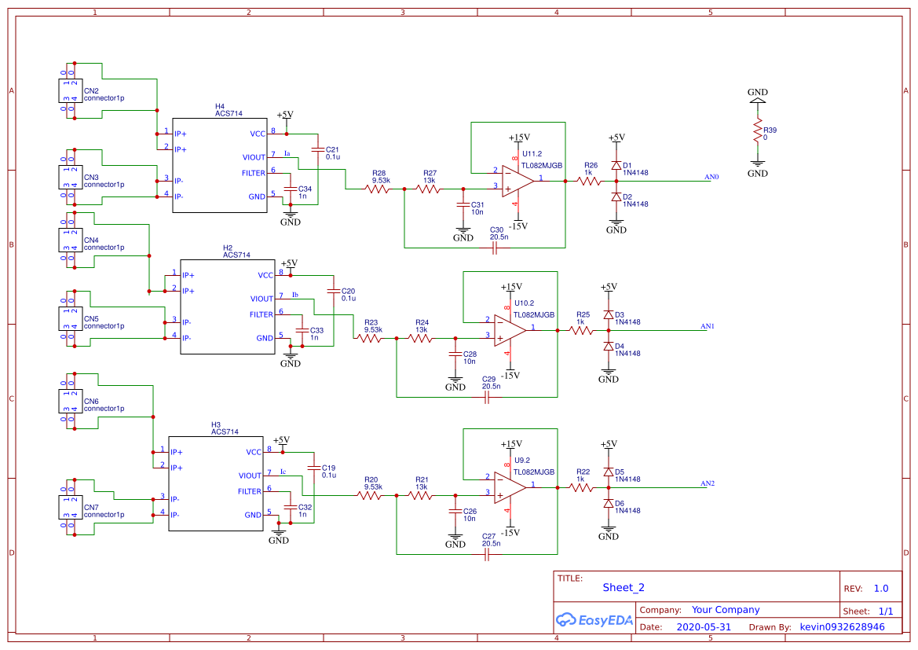
Task: Select the +15V power flag above U10.2
Action: pyautogui.click(x=510, y=288)
